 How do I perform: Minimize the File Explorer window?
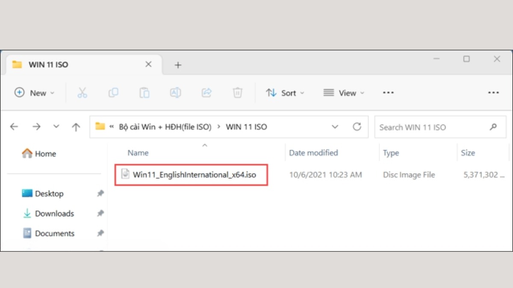(x=436, y=59)
